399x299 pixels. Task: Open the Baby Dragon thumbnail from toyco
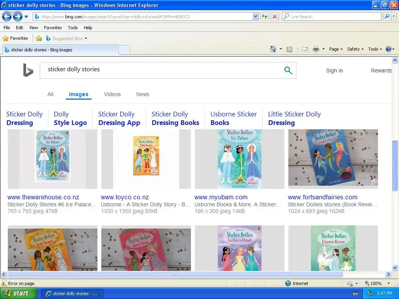[x=146, y=159]
